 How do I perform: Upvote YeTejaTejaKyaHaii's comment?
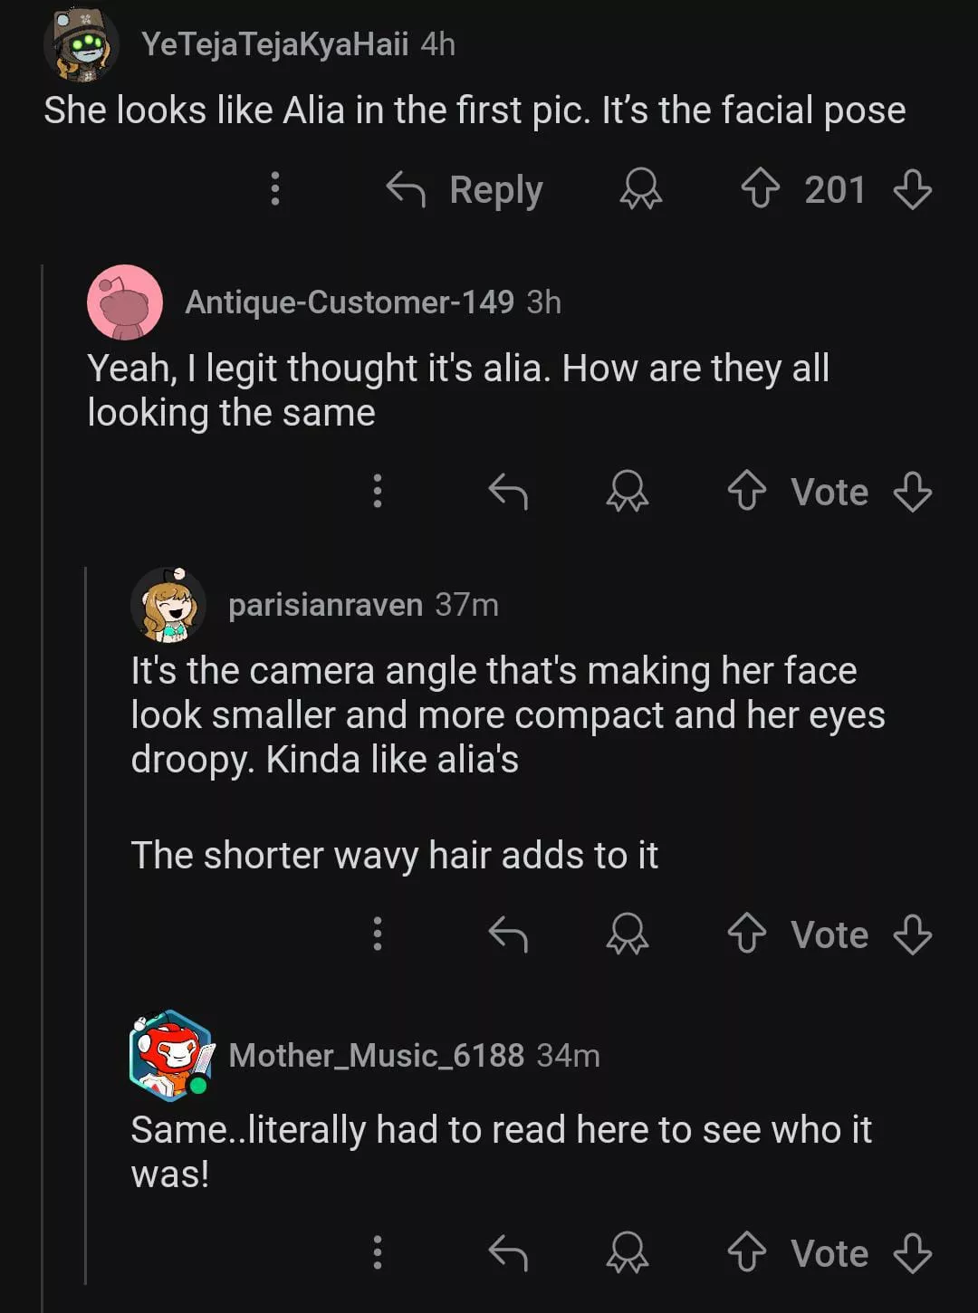click(x=760, y=189)
